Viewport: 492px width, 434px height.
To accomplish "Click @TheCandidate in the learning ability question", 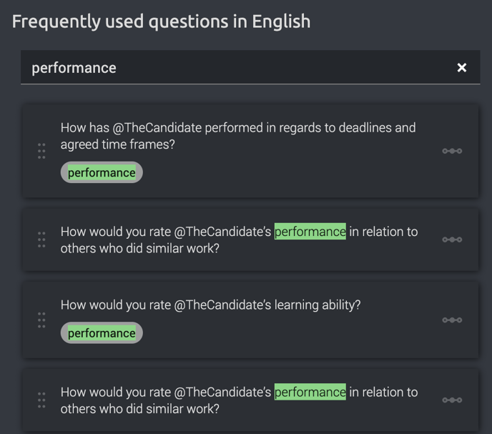I will [222, 305].
